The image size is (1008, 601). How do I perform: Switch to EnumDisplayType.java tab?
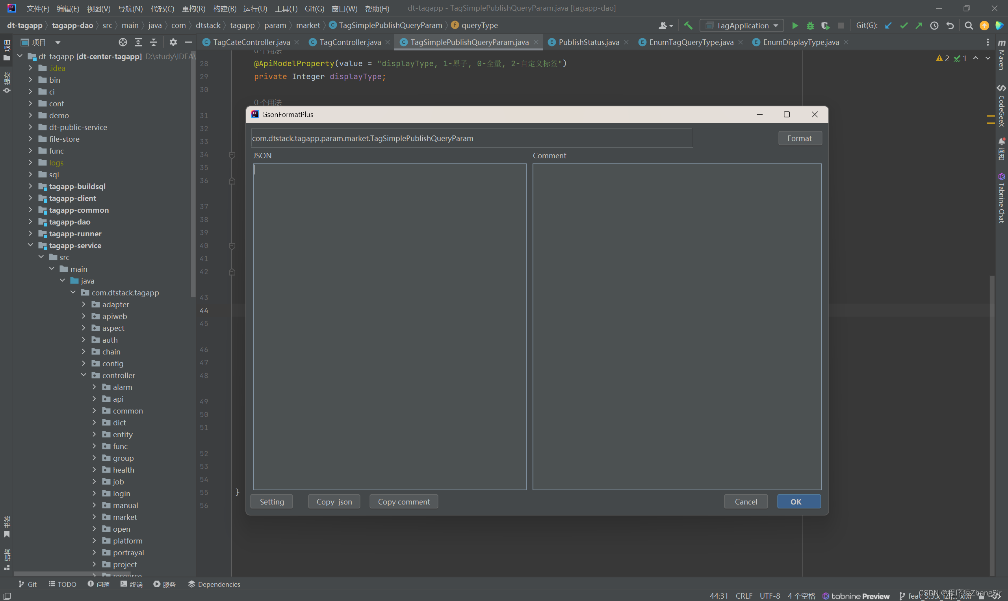(x=801, y=42)
